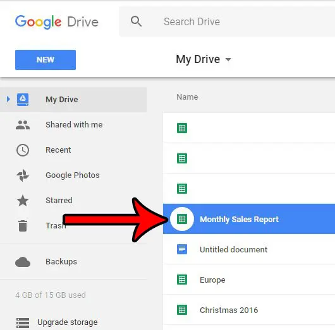
Task: Select the Untitled document file name
Action: pyautogui.click(x=233, y=250)
